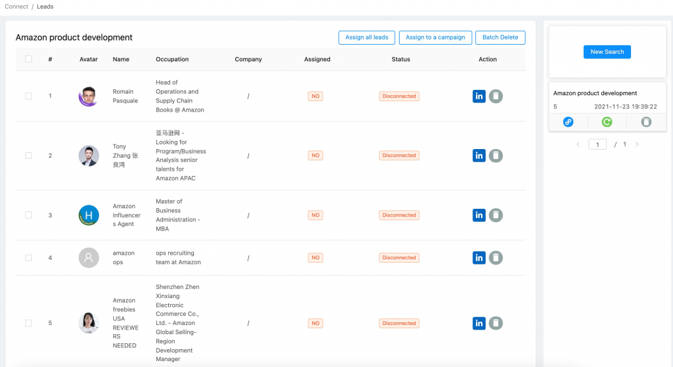Refresh the Amazon product development search
673x367 pixels.
(607, 122)
